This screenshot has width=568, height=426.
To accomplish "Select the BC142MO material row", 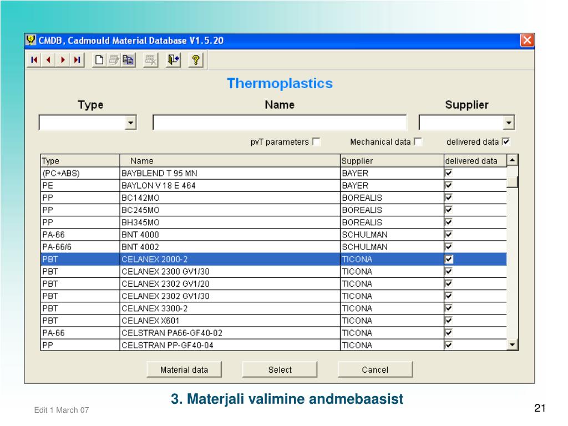I will [273, 198].
